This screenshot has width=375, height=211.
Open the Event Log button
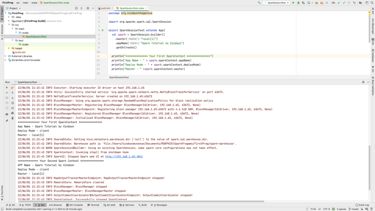[x=362, y=205]
